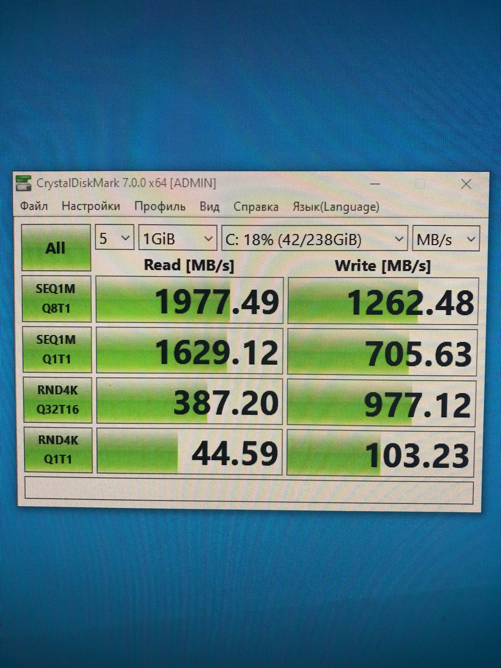
Task: Start the SEQ1M Q8T1 test
Action: click(x=56, y=299)
